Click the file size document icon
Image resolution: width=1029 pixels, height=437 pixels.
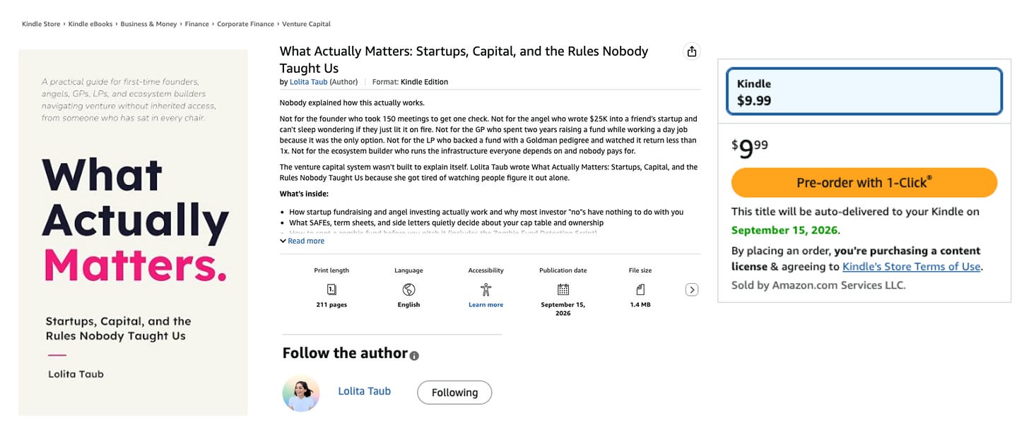640,289
